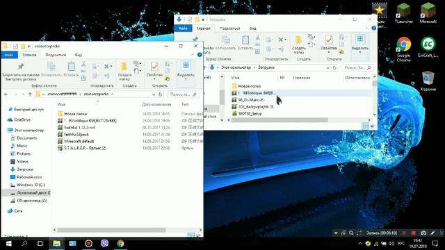The image size is (445, 250).
Task: Click Paste in the resourcepacks window ribbon
Action: [71, 69]
